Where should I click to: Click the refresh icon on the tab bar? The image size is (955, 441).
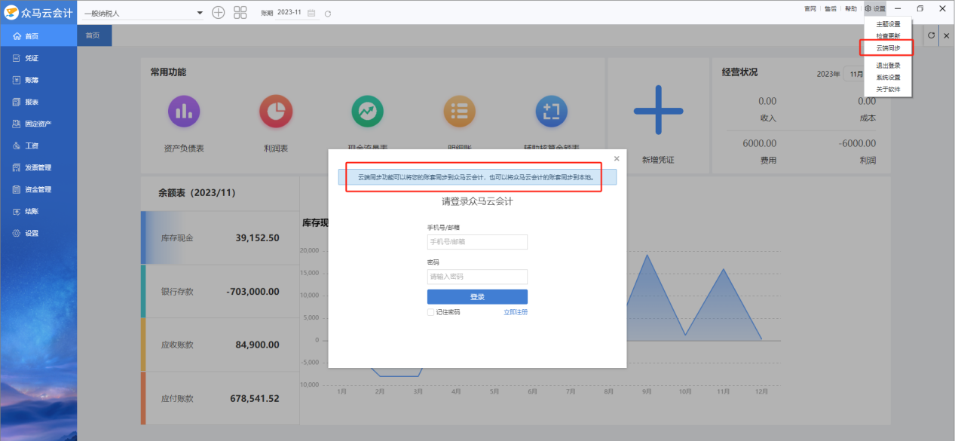click(932, 35)
